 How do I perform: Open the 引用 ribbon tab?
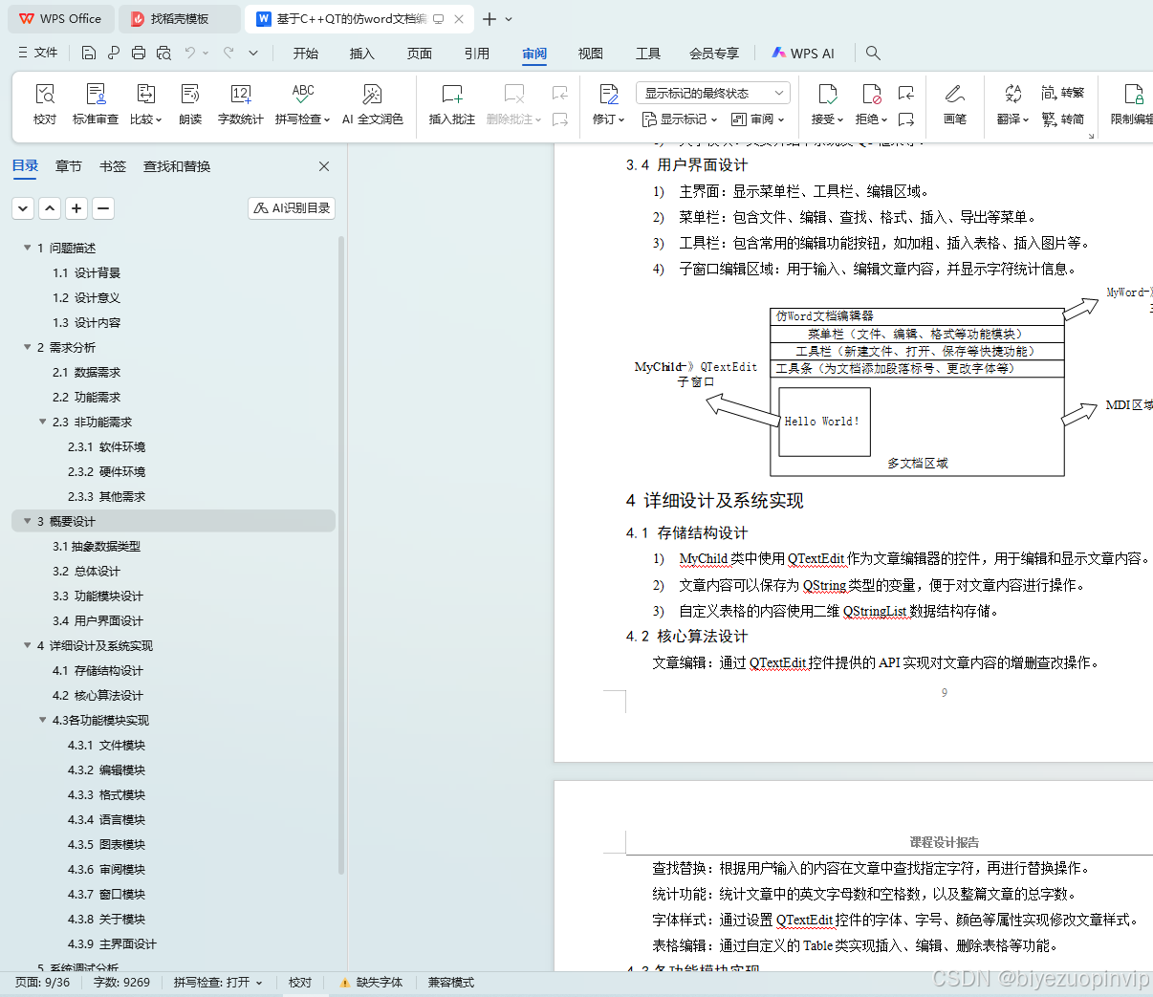tap(477, 54)
